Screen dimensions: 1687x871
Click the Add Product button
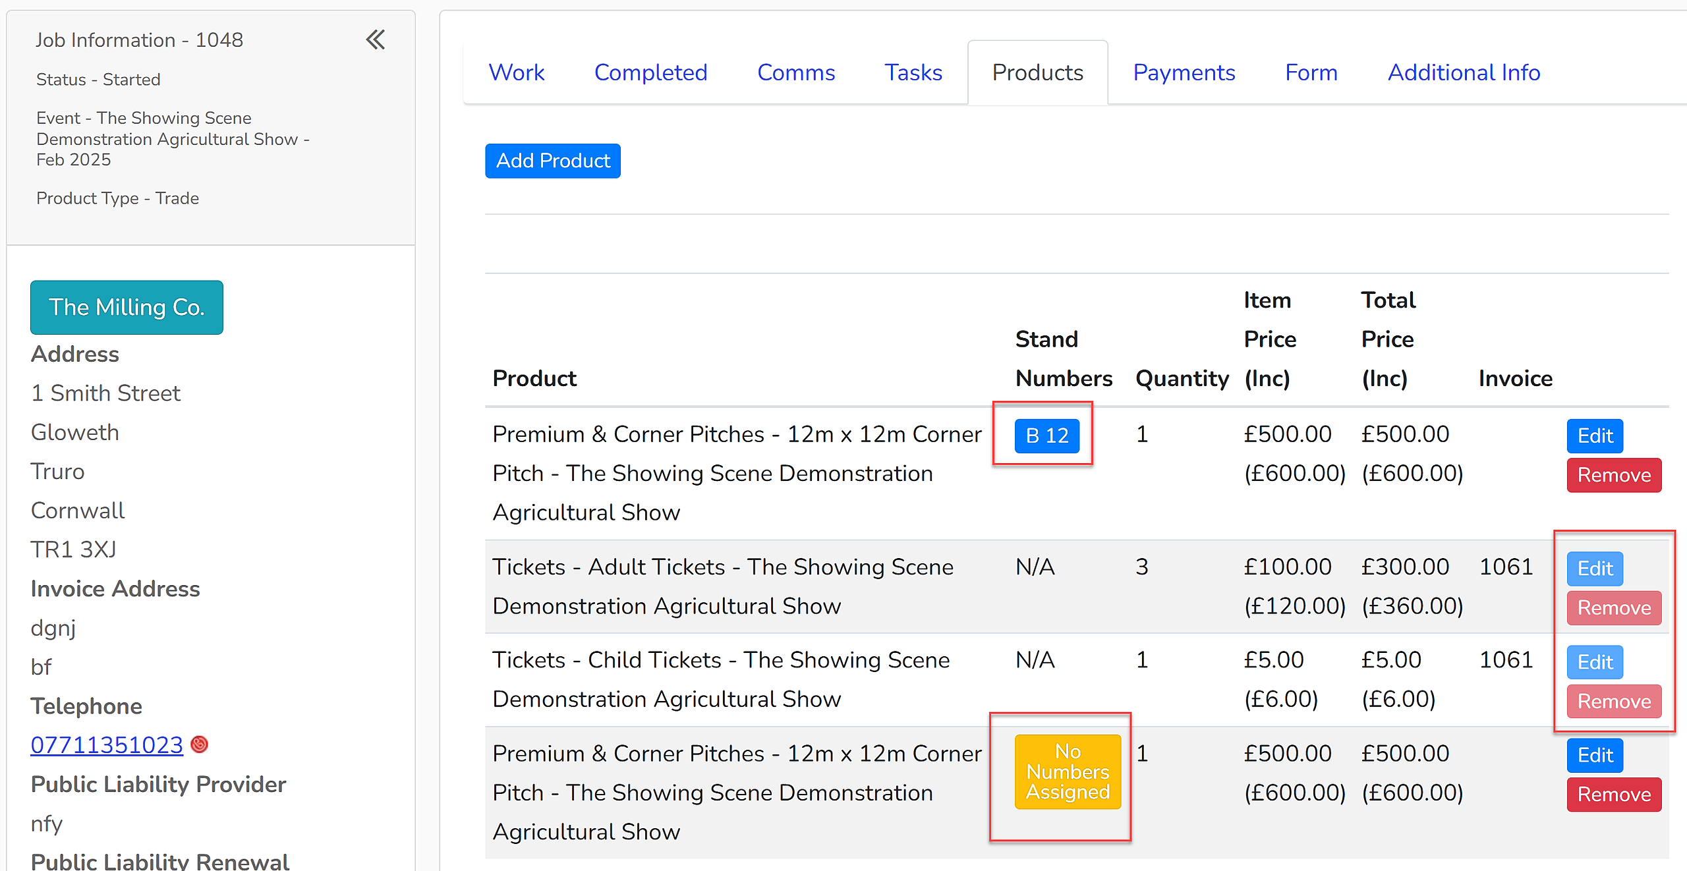(x=553, y=161)
